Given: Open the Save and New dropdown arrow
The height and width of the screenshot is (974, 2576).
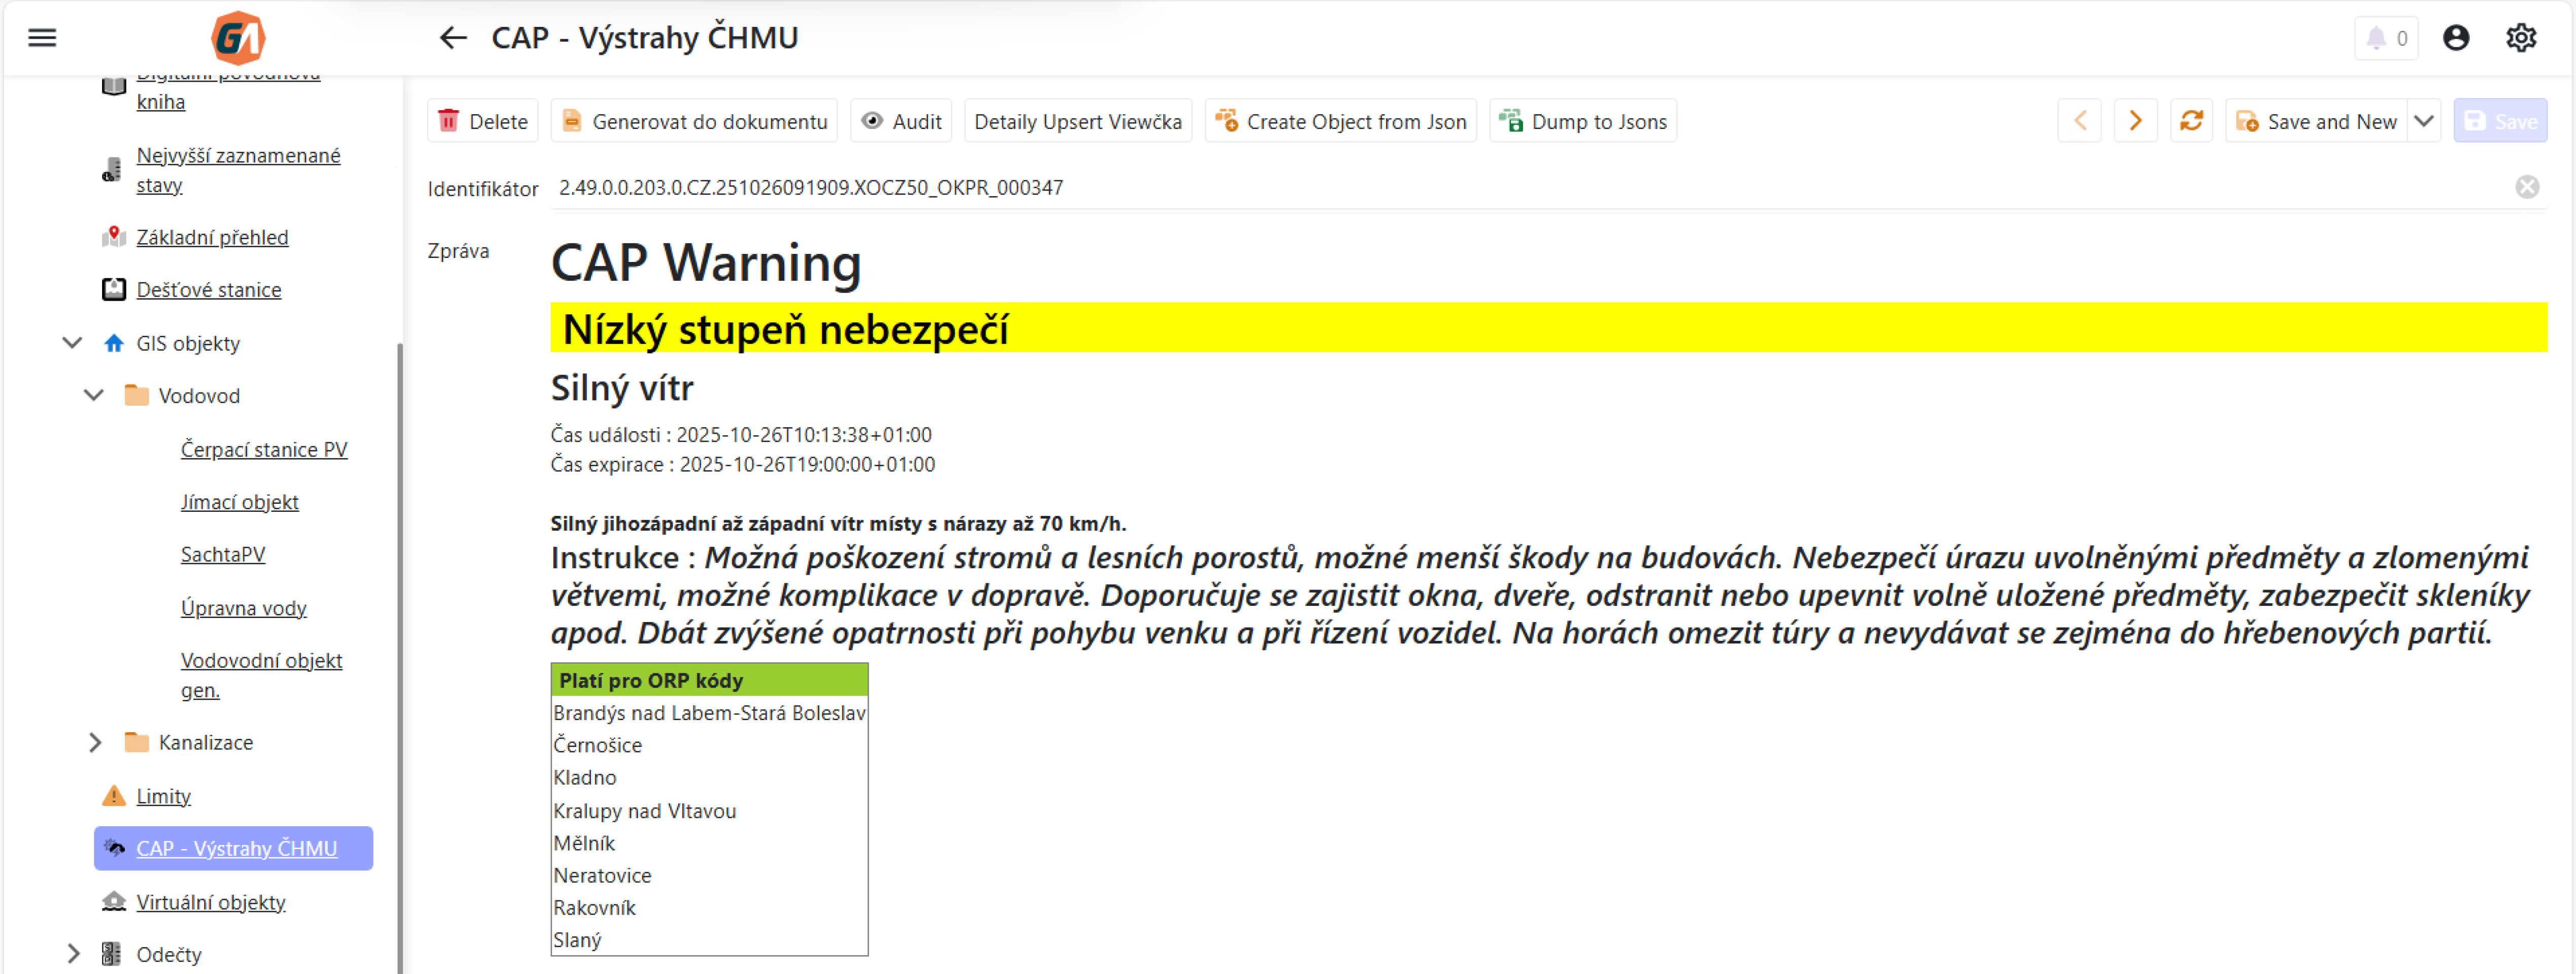Looking at the screenshot, I should (2423, 121).
